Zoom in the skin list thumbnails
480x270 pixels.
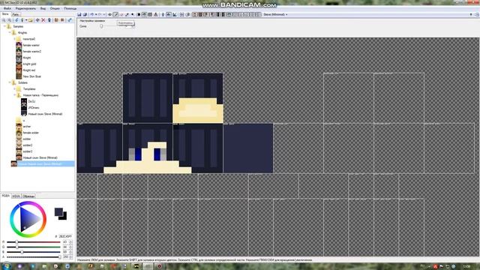pyautogui.click(x=4, y=20)
